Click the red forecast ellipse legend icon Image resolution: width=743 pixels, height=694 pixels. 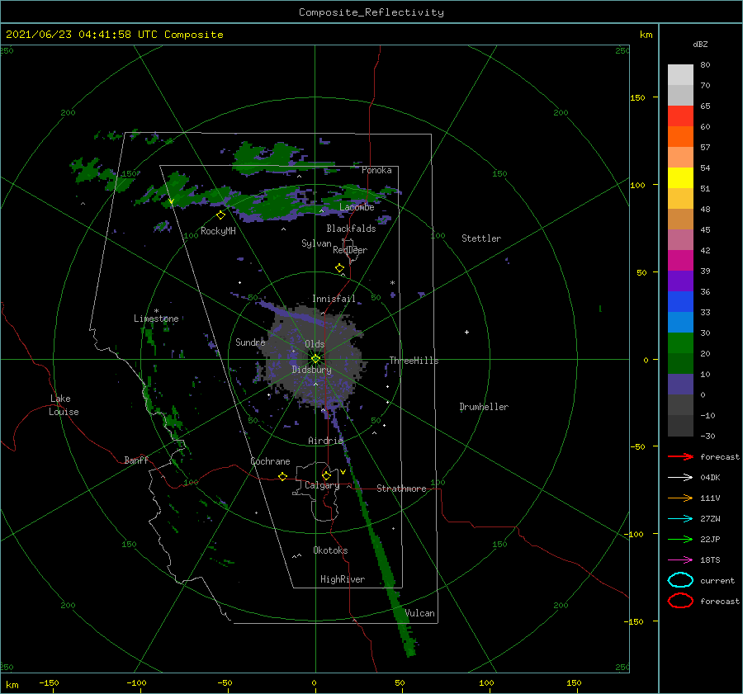(x=680, y=601)
